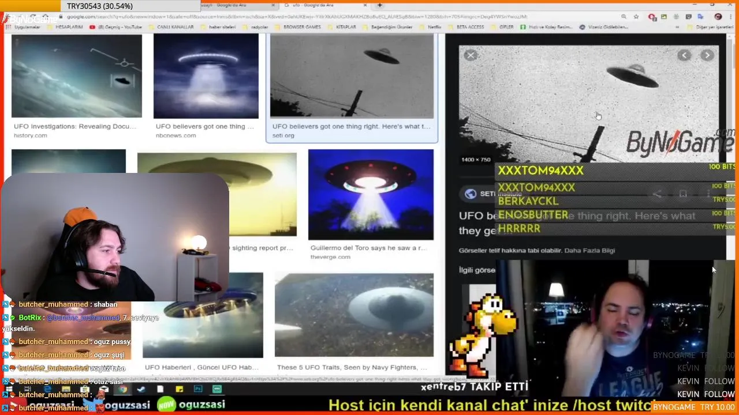Open Steam from the taskbar
739x415 pixels.
pos(141,389)
